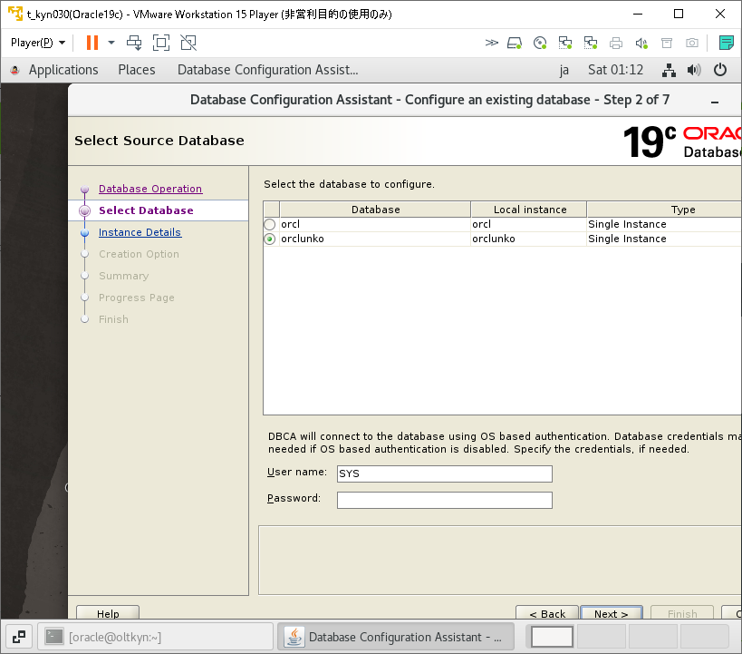Show desktop via bottom-left panel icon
Screen dimensions: 742x654
[18, 637]
